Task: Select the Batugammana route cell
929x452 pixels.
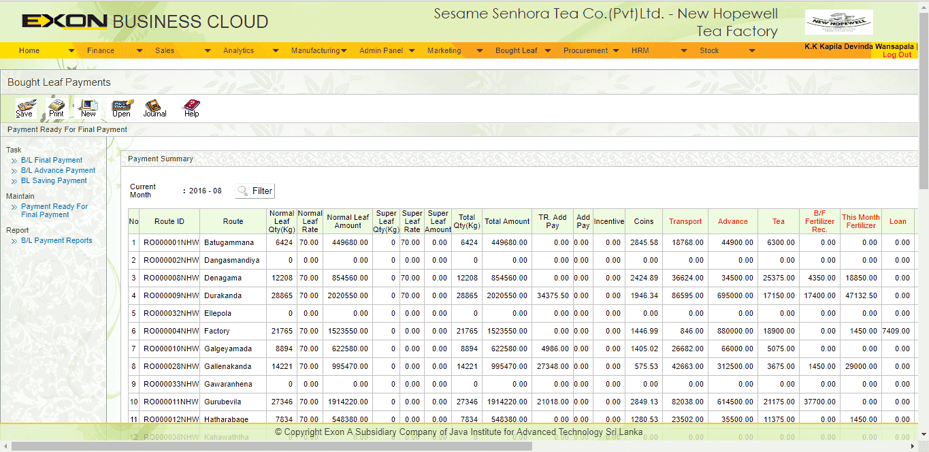Action: tap(233, 243)
